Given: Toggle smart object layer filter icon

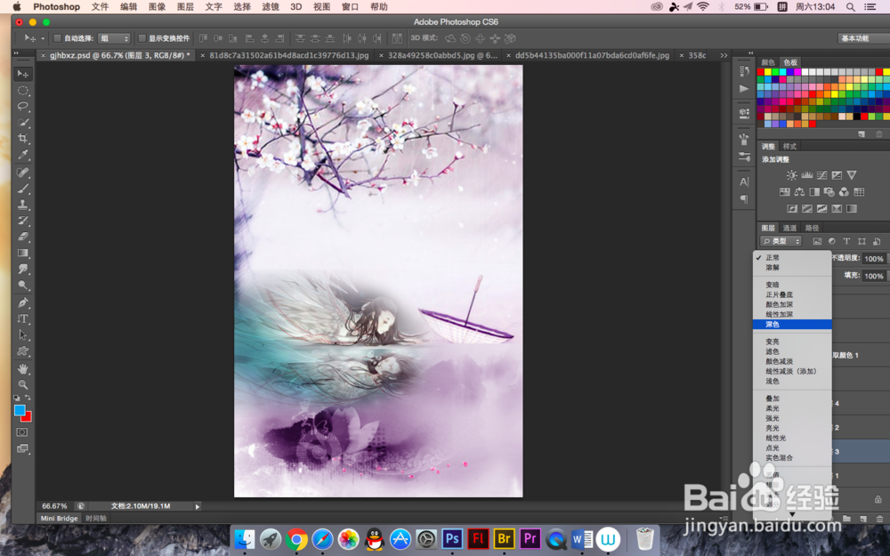Looking at the screenshot, I should [x=877, y=241].
